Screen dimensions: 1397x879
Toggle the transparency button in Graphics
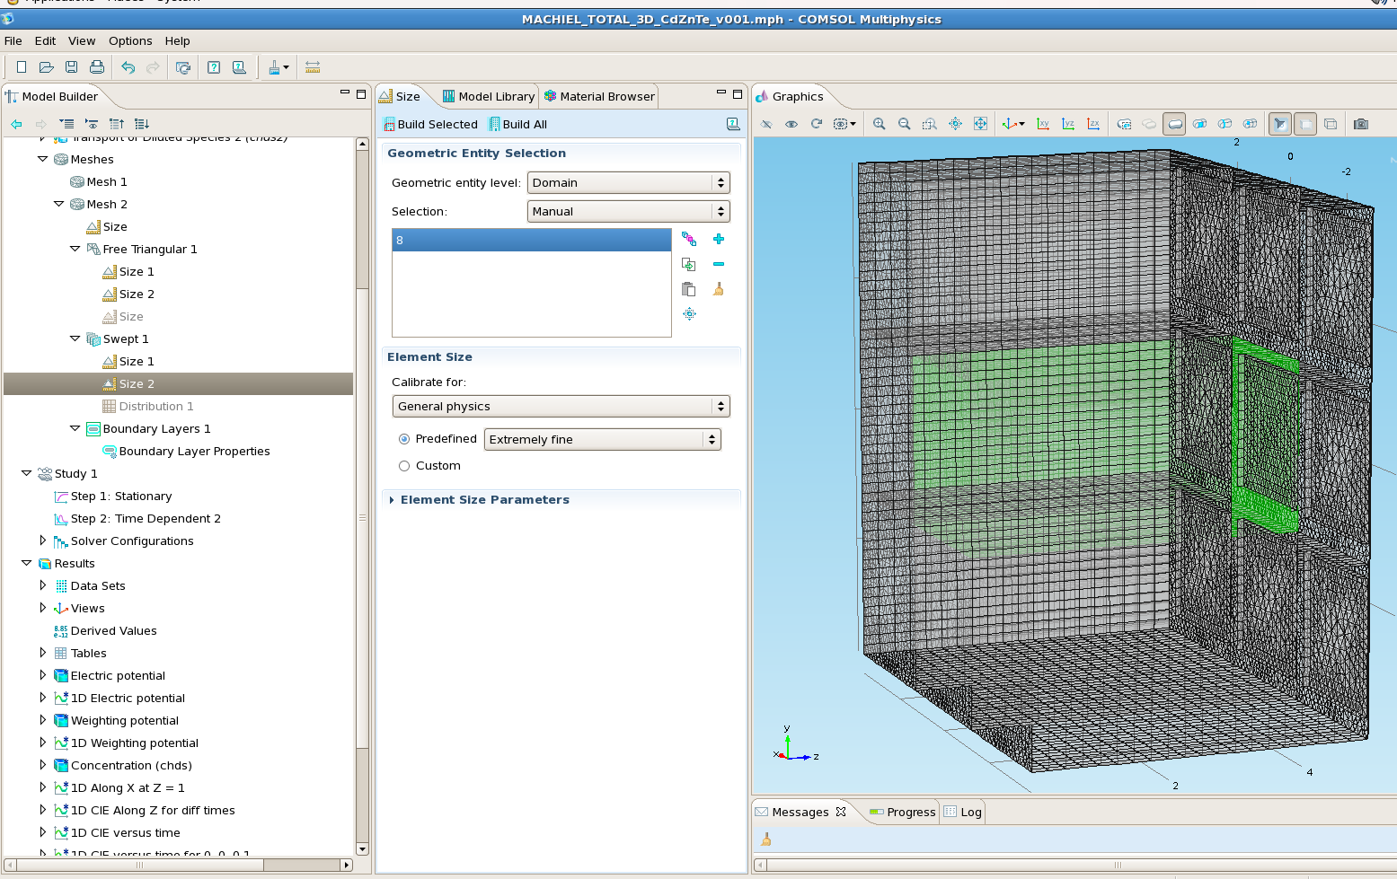[1305, 124]
